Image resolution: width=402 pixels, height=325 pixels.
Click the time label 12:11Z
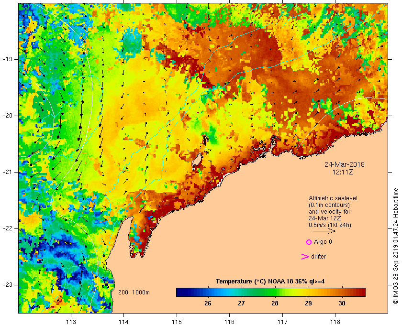pos(343,172)
